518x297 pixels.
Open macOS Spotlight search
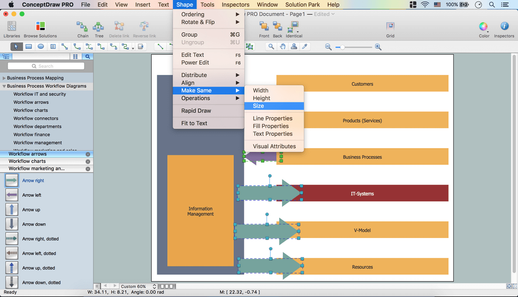pyautogui.click(x=492, y=5)
